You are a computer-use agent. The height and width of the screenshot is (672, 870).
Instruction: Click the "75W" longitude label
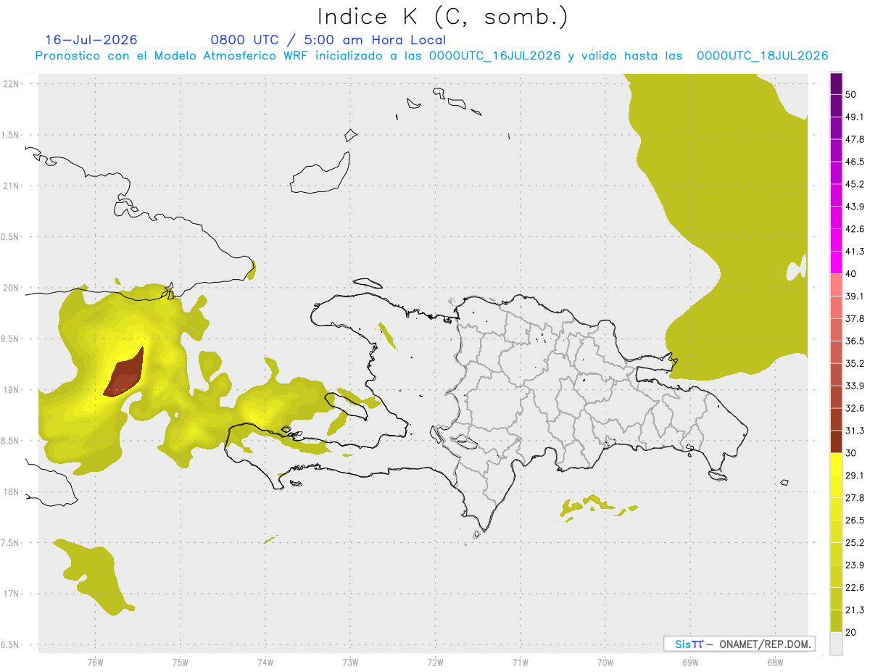click(180, 663)
